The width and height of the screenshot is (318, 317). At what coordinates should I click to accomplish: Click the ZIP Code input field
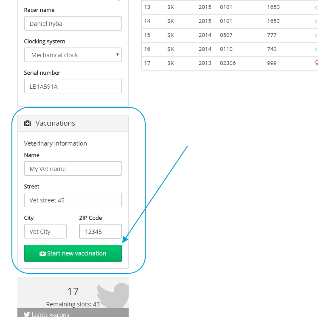click(x=100, y=232)
